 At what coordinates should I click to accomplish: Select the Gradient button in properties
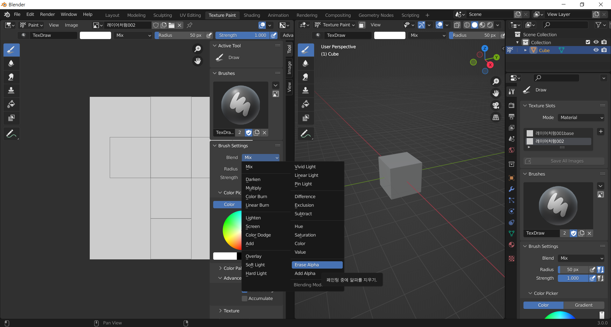click(584, 305)
